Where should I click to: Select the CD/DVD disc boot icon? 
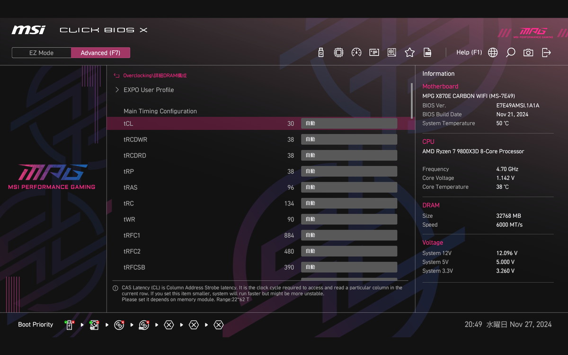pos(119,325)
